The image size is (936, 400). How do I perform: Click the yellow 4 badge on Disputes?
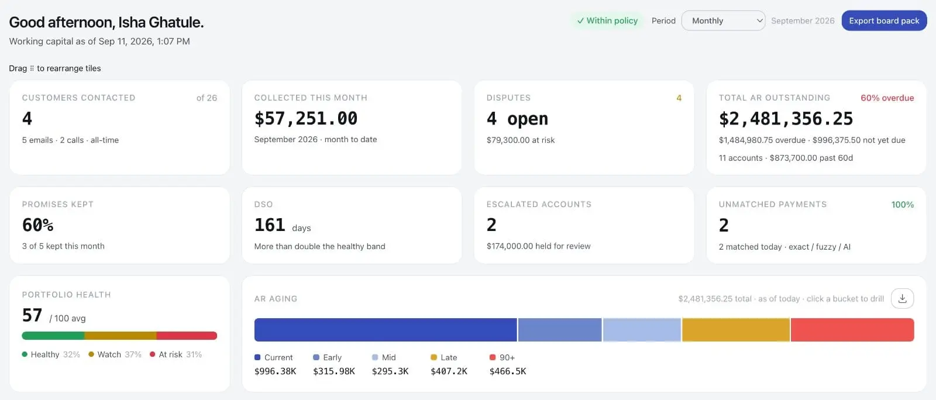point(679,98)
